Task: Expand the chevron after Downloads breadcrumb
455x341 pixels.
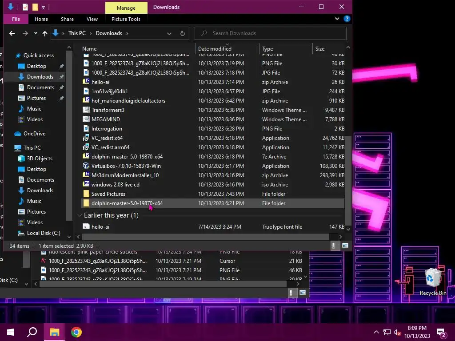Action: tap(127, 33)
